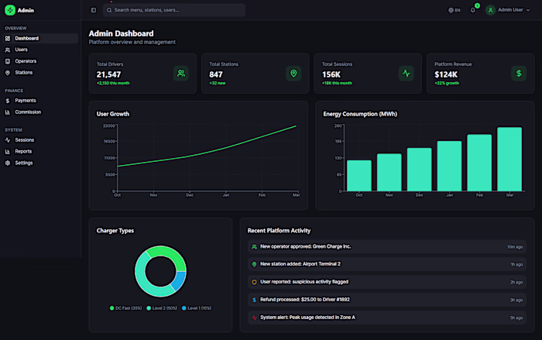Click the Admin Dashboard heading
Image resolution: width=542 pixels, height=340 pixels.
[x=121, y=33]
